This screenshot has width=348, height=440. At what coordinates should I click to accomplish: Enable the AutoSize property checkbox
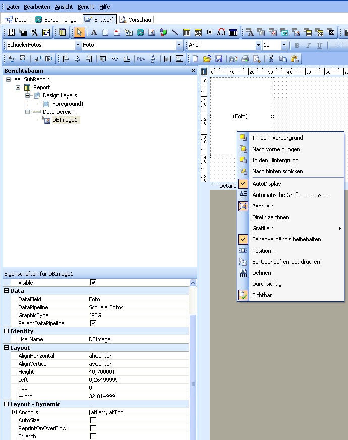[x=93, y=420]
